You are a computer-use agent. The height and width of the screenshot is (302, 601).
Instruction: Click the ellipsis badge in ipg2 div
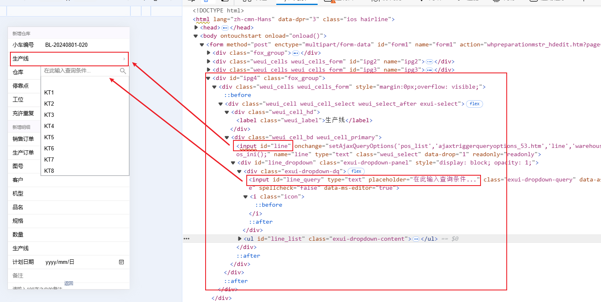click(x=429, y=61)
